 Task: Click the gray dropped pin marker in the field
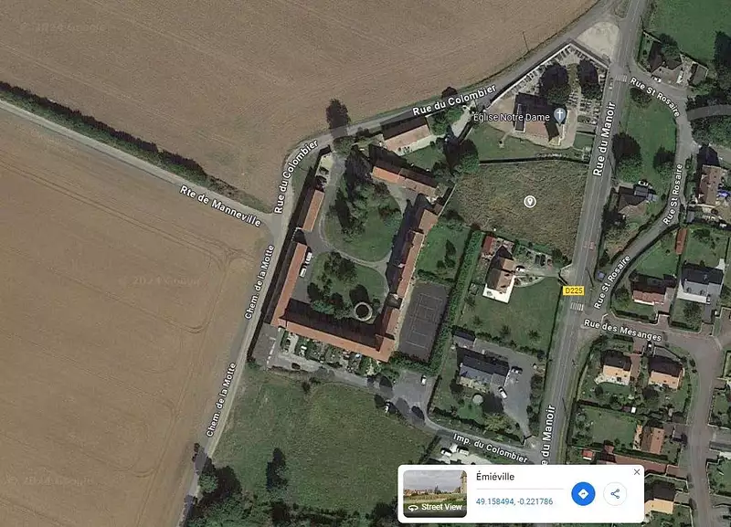tap(530, 202)
